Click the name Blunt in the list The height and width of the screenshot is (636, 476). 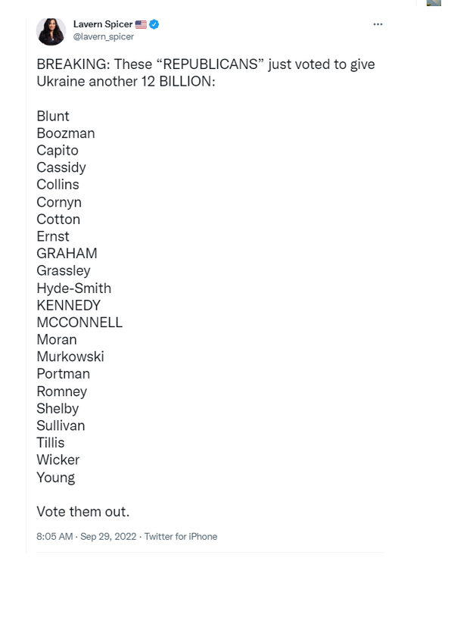pos(53,116)
